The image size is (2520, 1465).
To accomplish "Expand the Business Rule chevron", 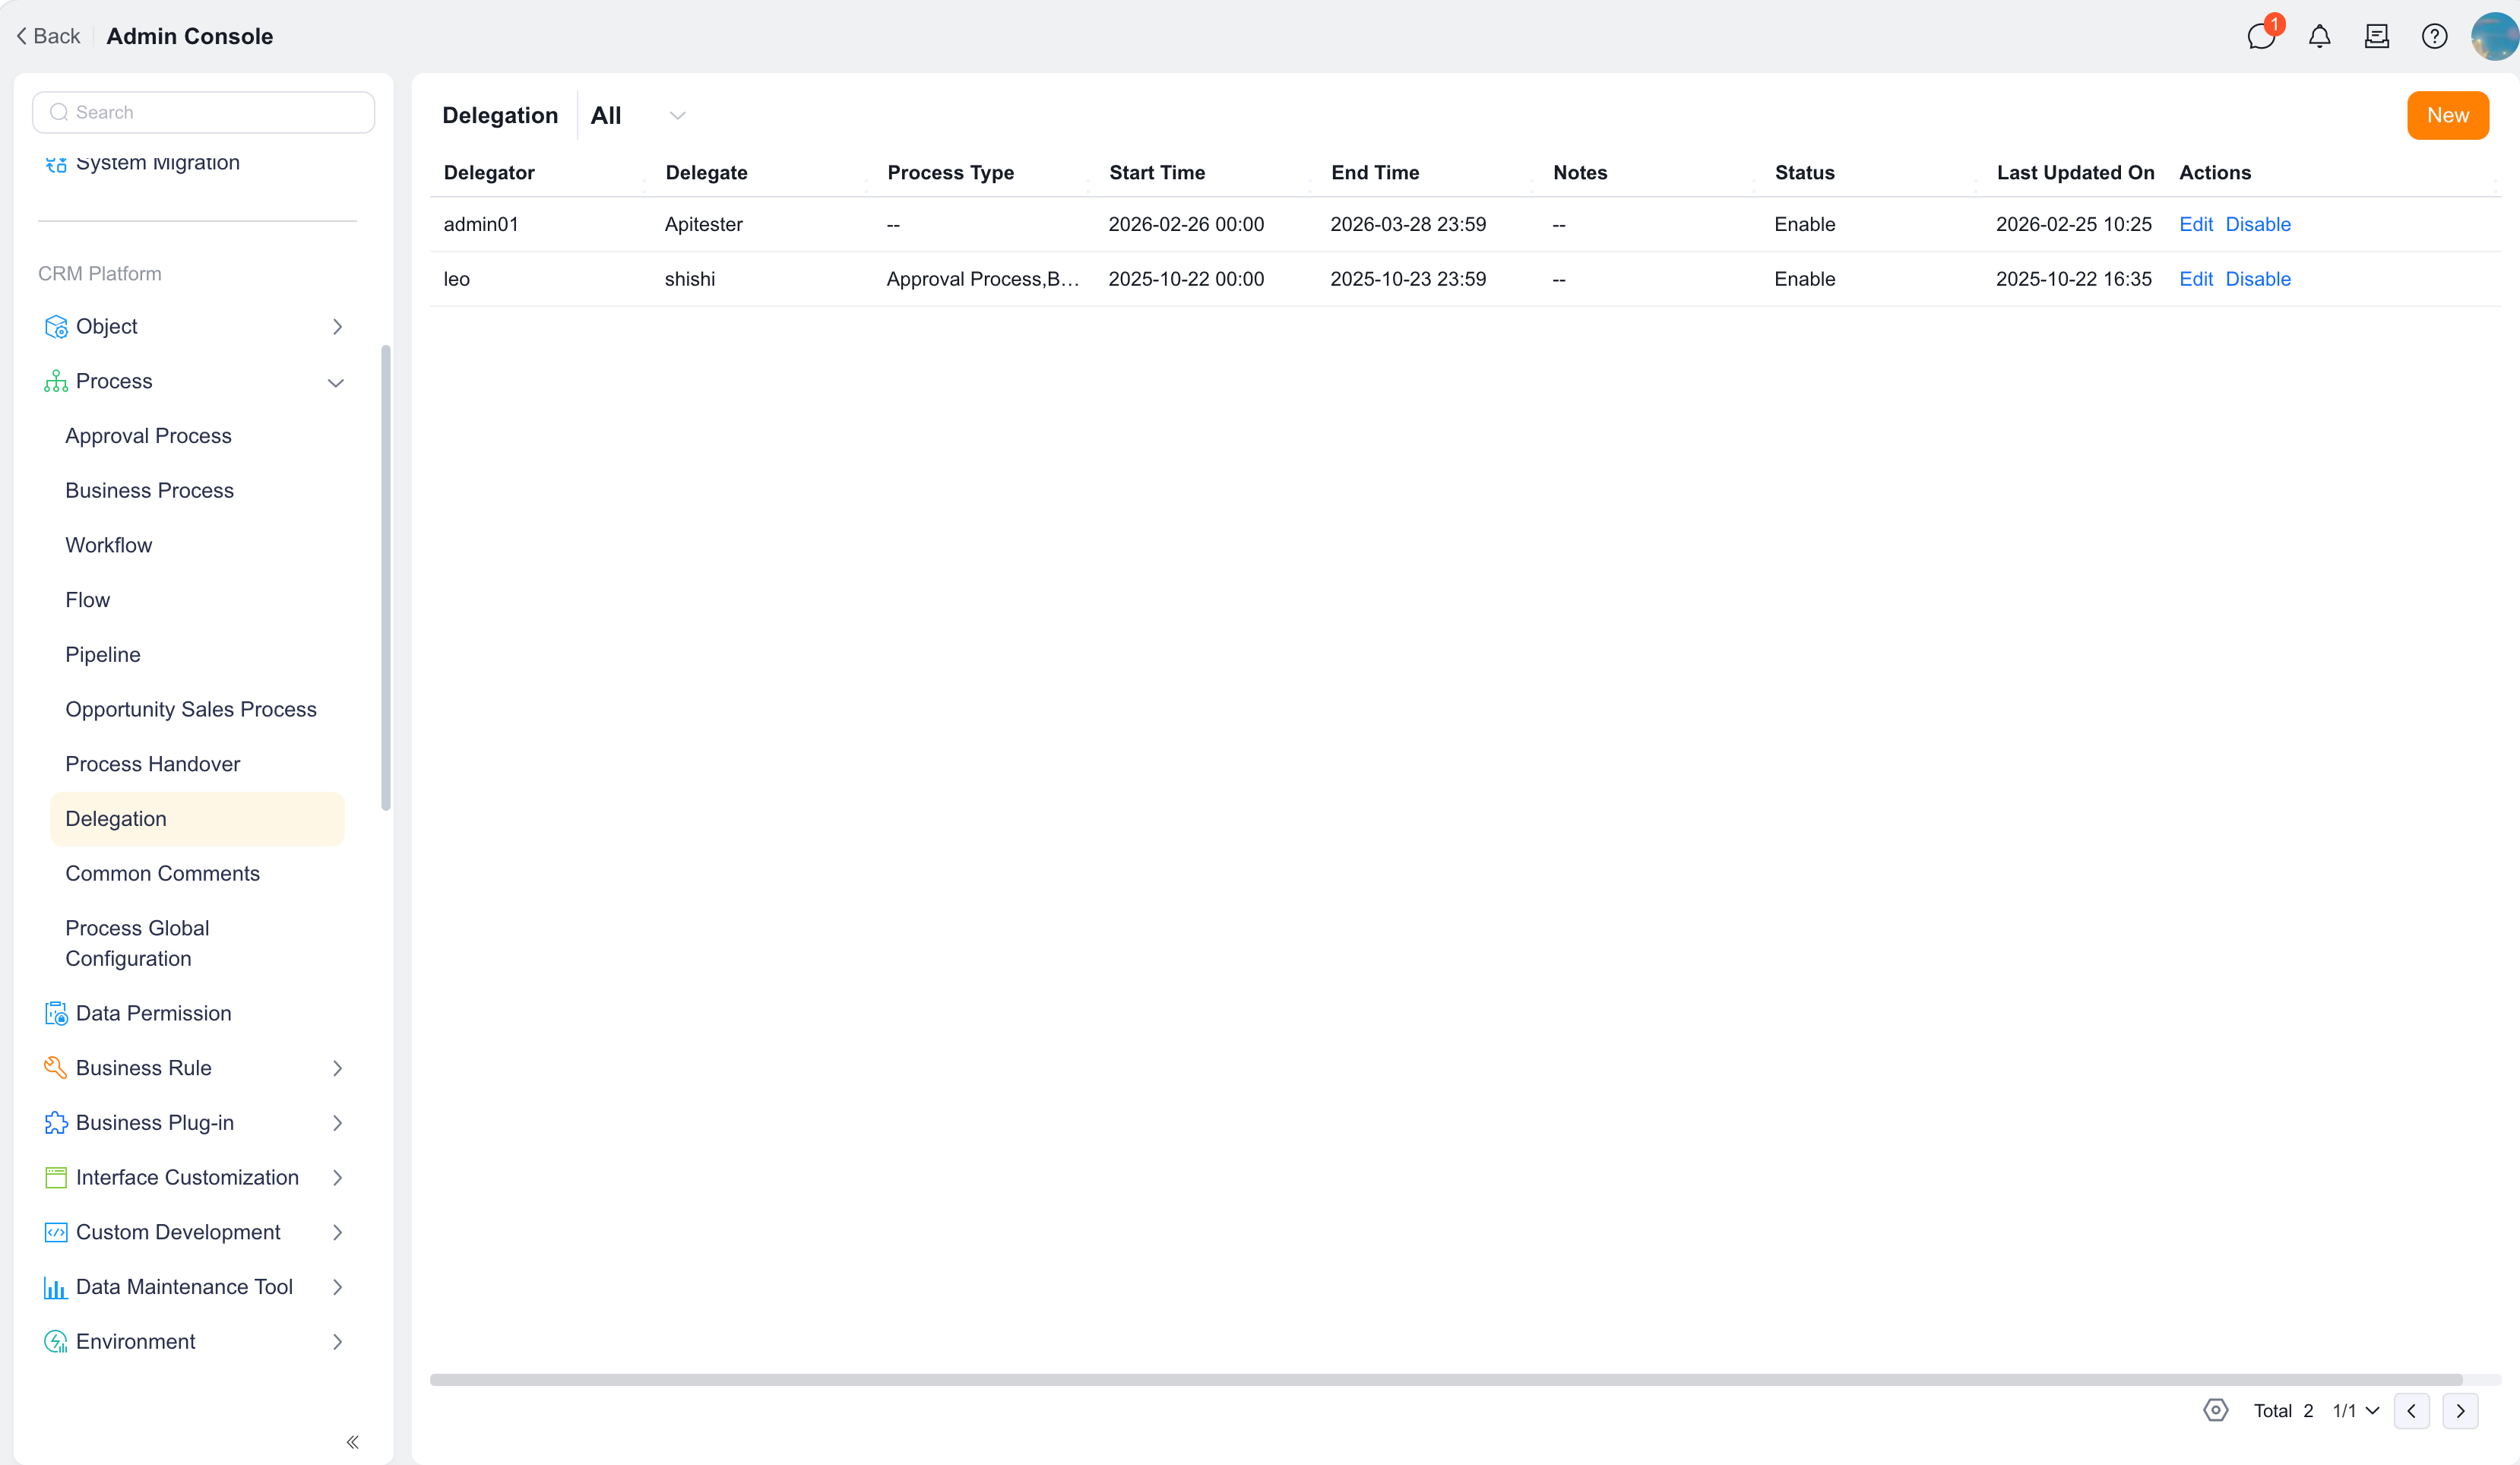I will (x=337, y=1068).
